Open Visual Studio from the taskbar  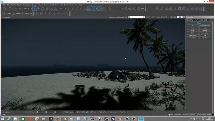click(113, 119)
